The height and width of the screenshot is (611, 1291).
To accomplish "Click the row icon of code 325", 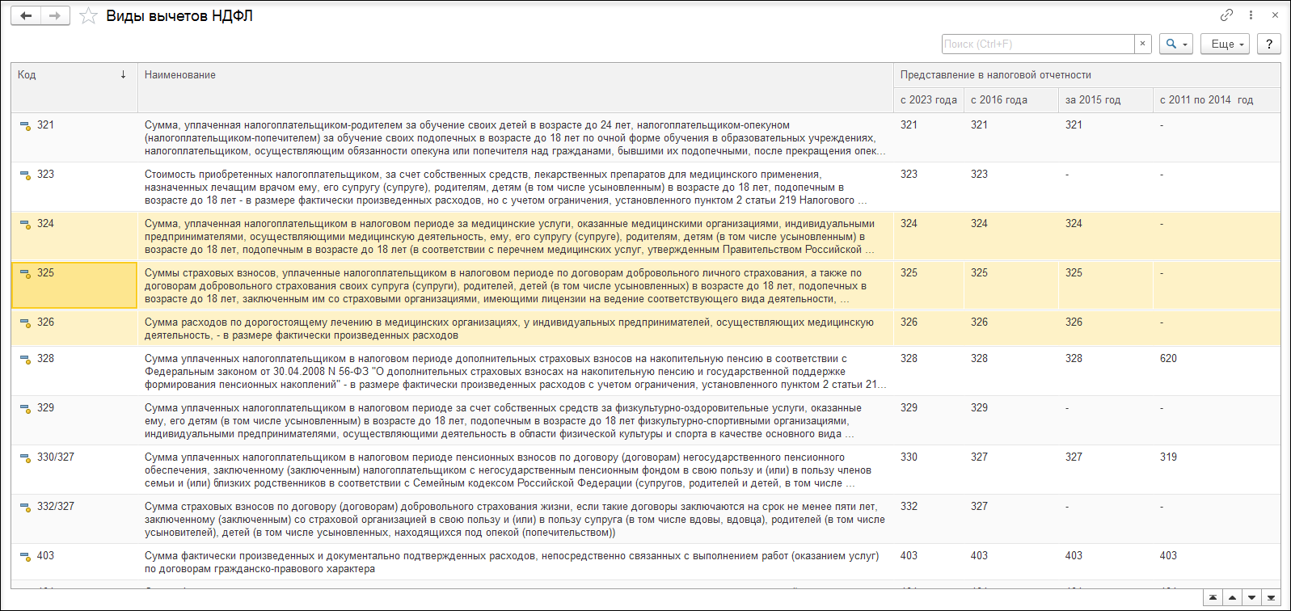I will click(25, 274).
